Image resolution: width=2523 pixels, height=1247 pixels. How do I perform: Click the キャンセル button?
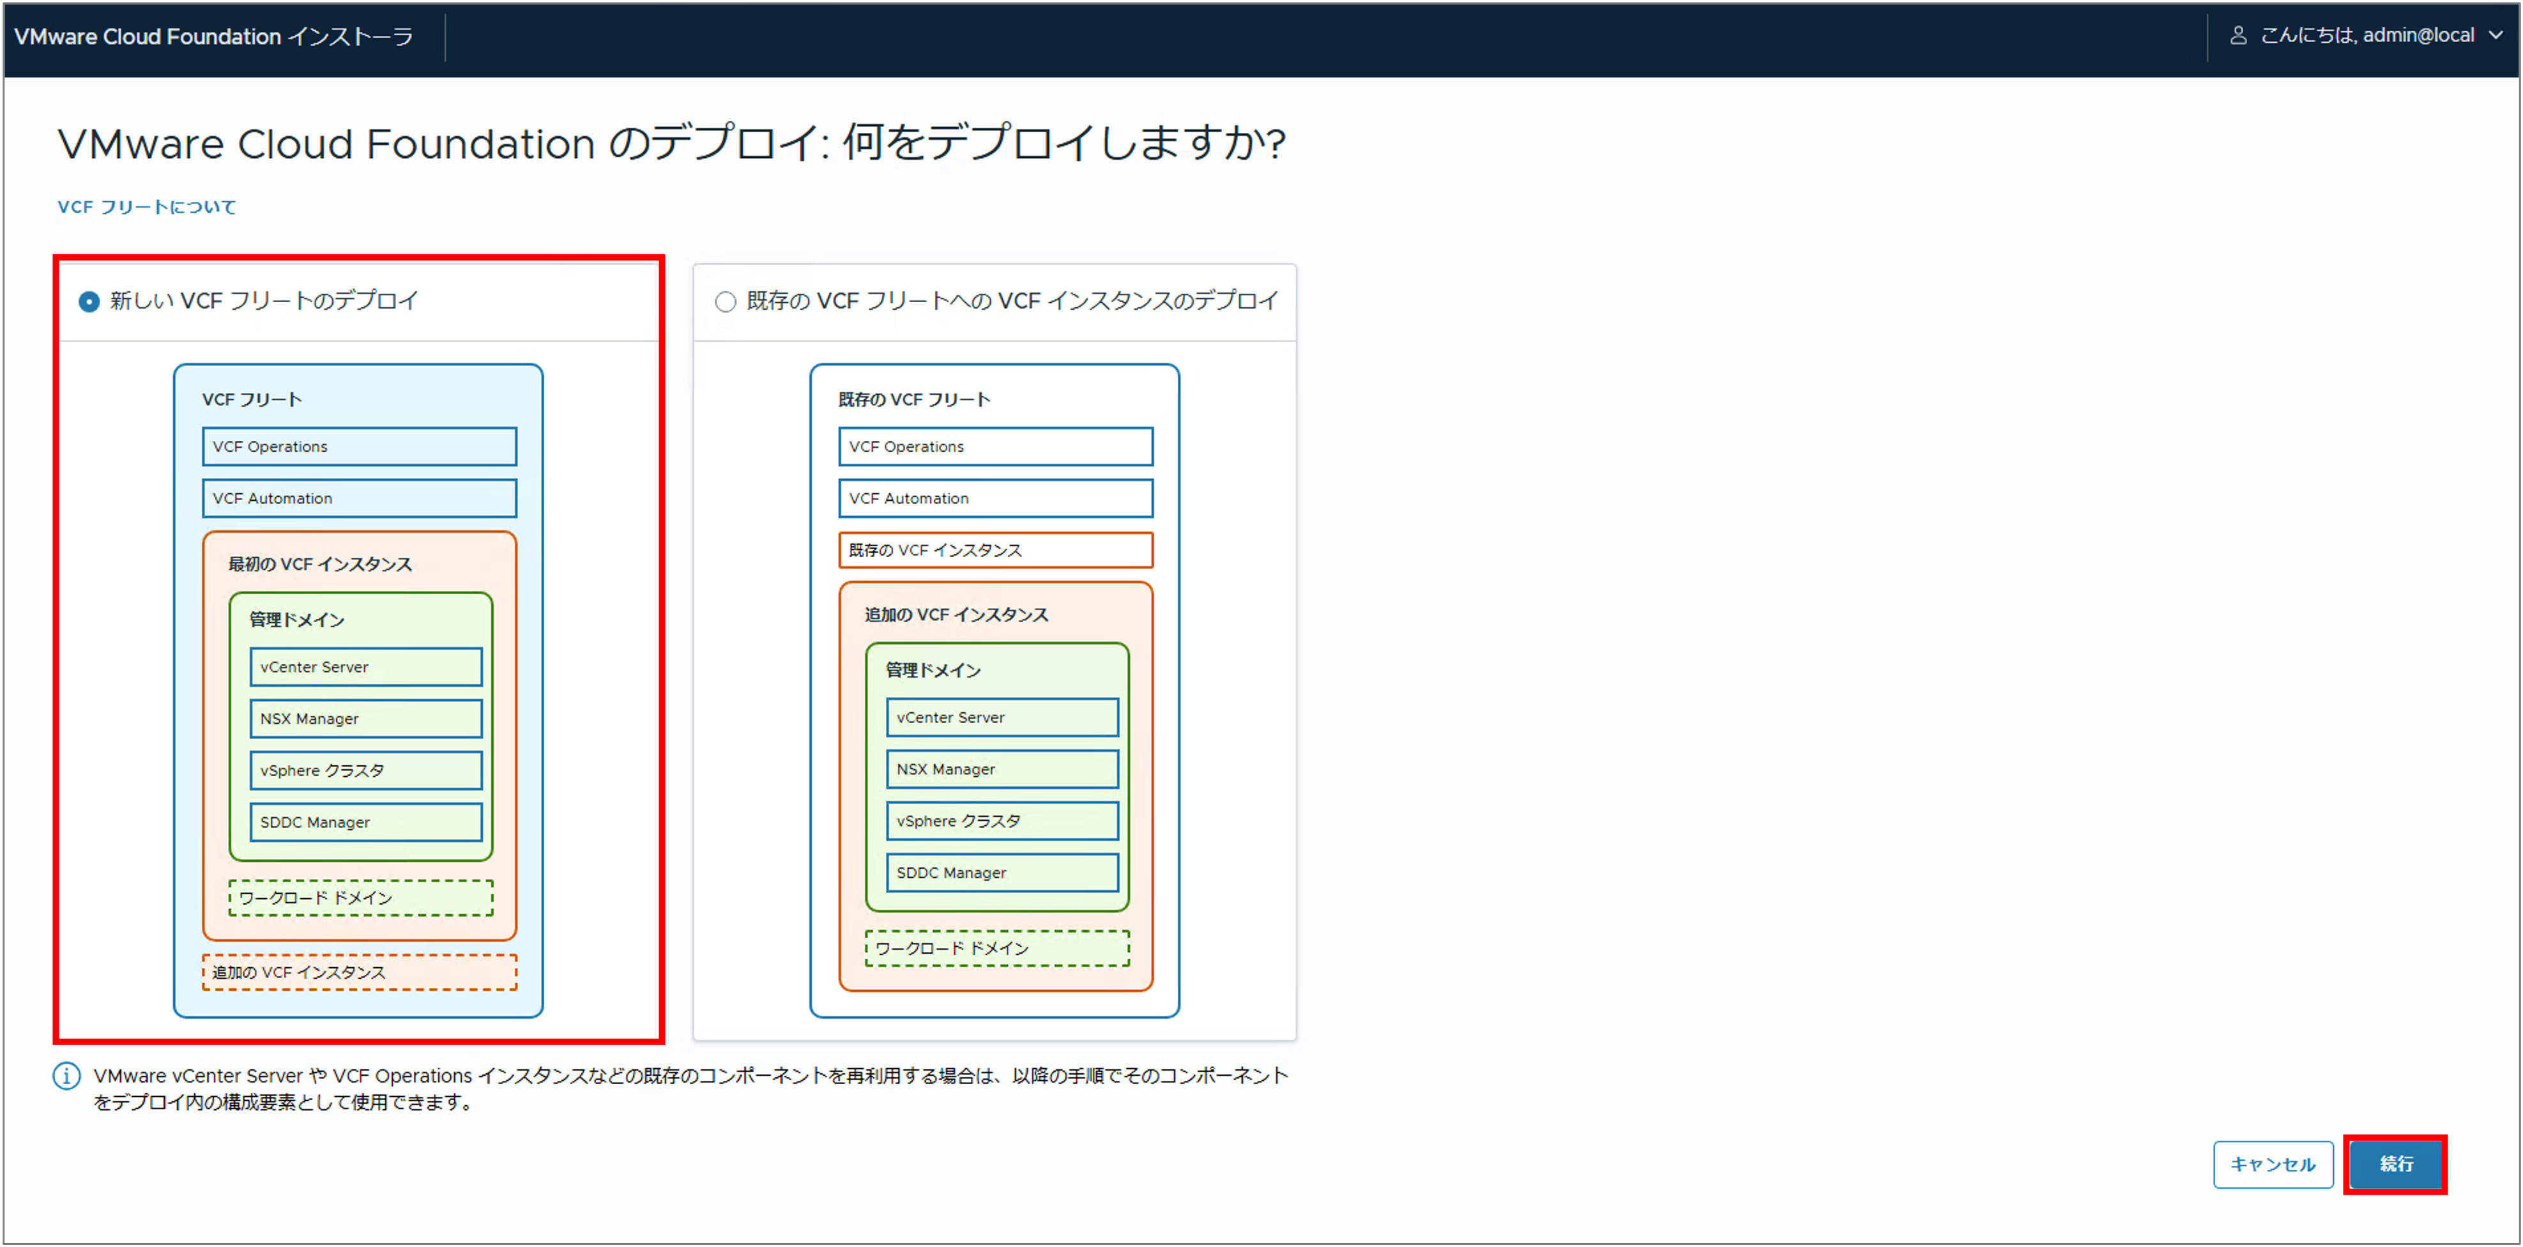[x=2273, y=1165]
